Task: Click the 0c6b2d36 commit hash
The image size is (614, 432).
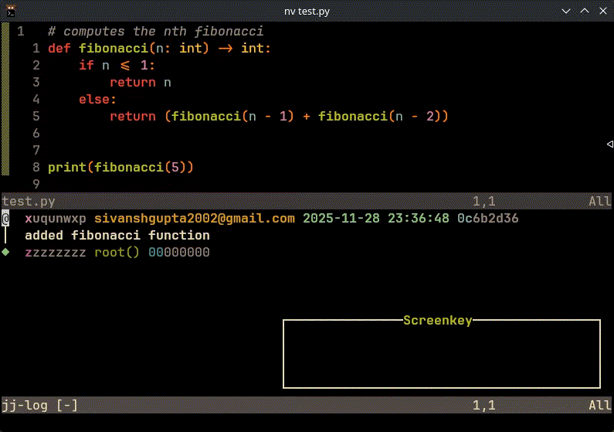Action: 487,219
